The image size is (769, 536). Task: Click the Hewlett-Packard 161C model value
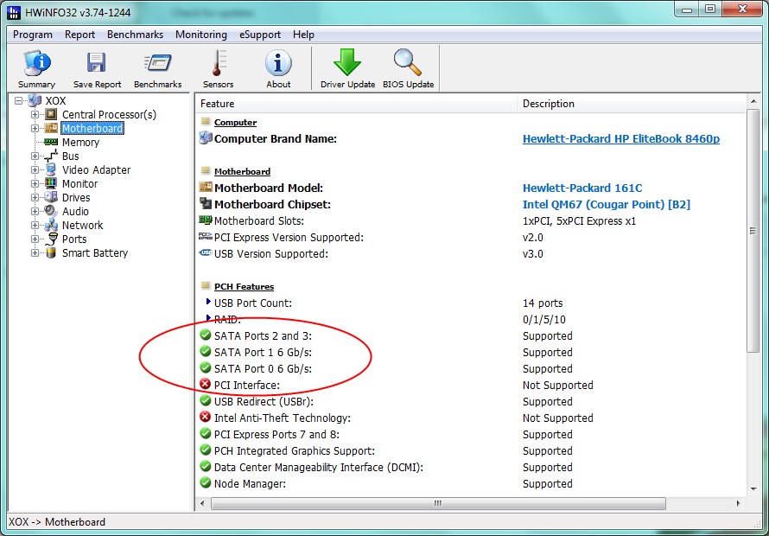582,188
